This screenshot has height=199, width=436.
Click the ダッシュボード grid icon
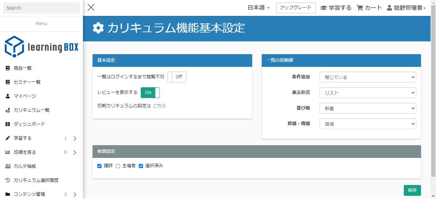[x=8, y=124]
